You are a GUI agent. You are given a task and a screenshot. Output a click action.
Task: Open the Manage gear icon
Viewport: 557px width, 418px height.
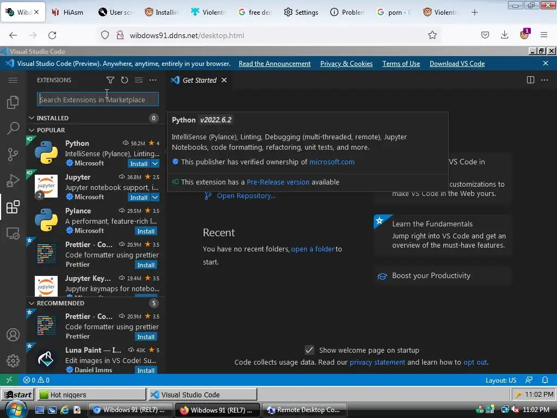coord(13,361)
